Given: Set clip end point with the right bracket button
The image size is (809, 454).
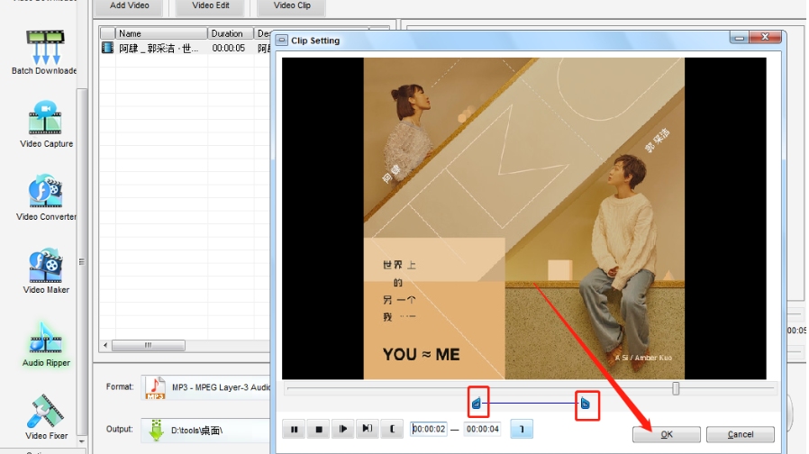Looking at the screenshot, I should pyautogui.click(x=522, y=430).
